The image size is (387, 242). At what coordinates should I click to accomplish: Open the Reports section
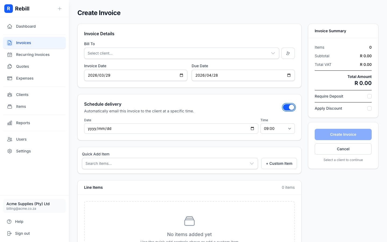[x=23, y=123]
